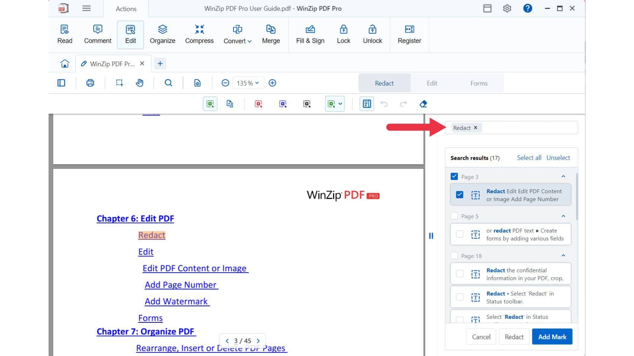Open document properties page icon

pos(197,83)
